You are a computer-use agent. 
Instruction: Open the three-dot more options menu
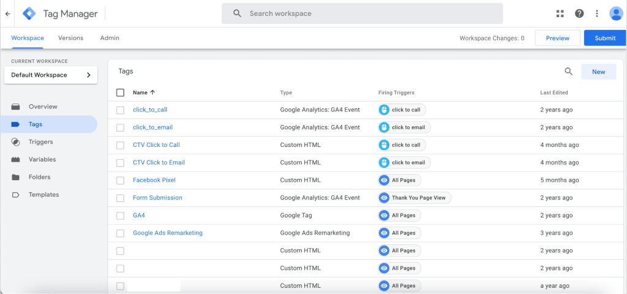pos(597,13)
